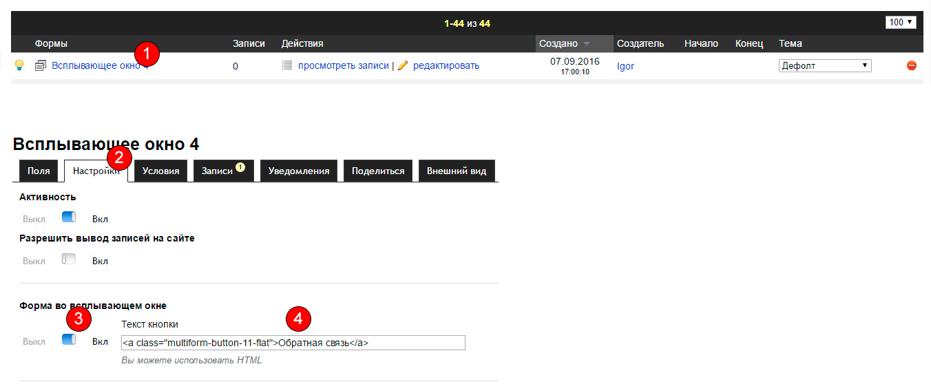The image size is (931, 384).
Task: Switch to the Поля tab
Action: [x=39, y=171]
